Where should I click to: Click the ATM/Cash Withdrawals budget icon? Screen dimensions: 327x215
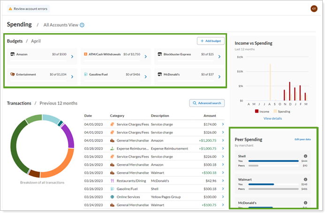[85, 54]
